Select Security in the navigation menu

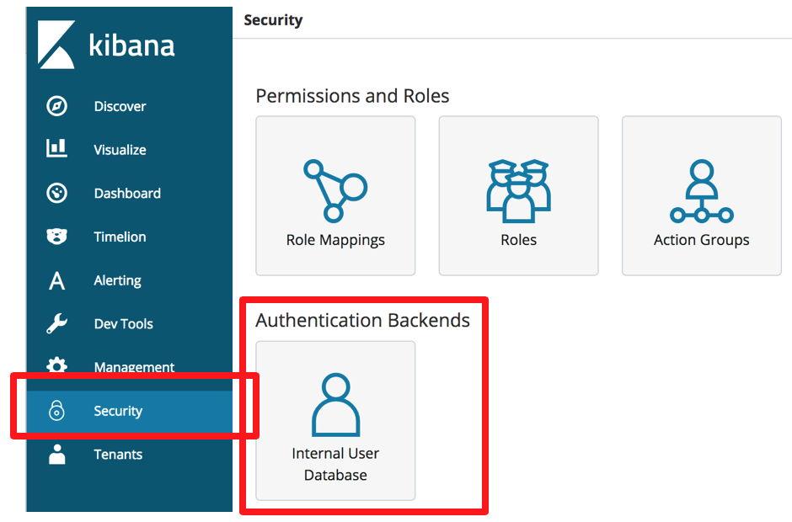click(x=118, y=411)
